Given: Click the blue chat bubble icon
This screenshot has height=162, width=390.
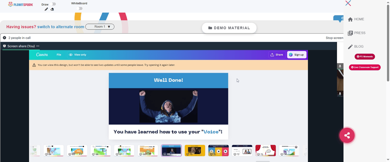Looking at the screenshot, I should tap(339, 19).
